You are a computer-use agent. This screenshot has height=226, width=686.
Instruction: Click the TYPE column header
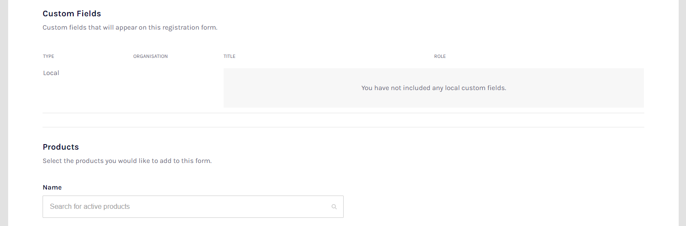49,56
